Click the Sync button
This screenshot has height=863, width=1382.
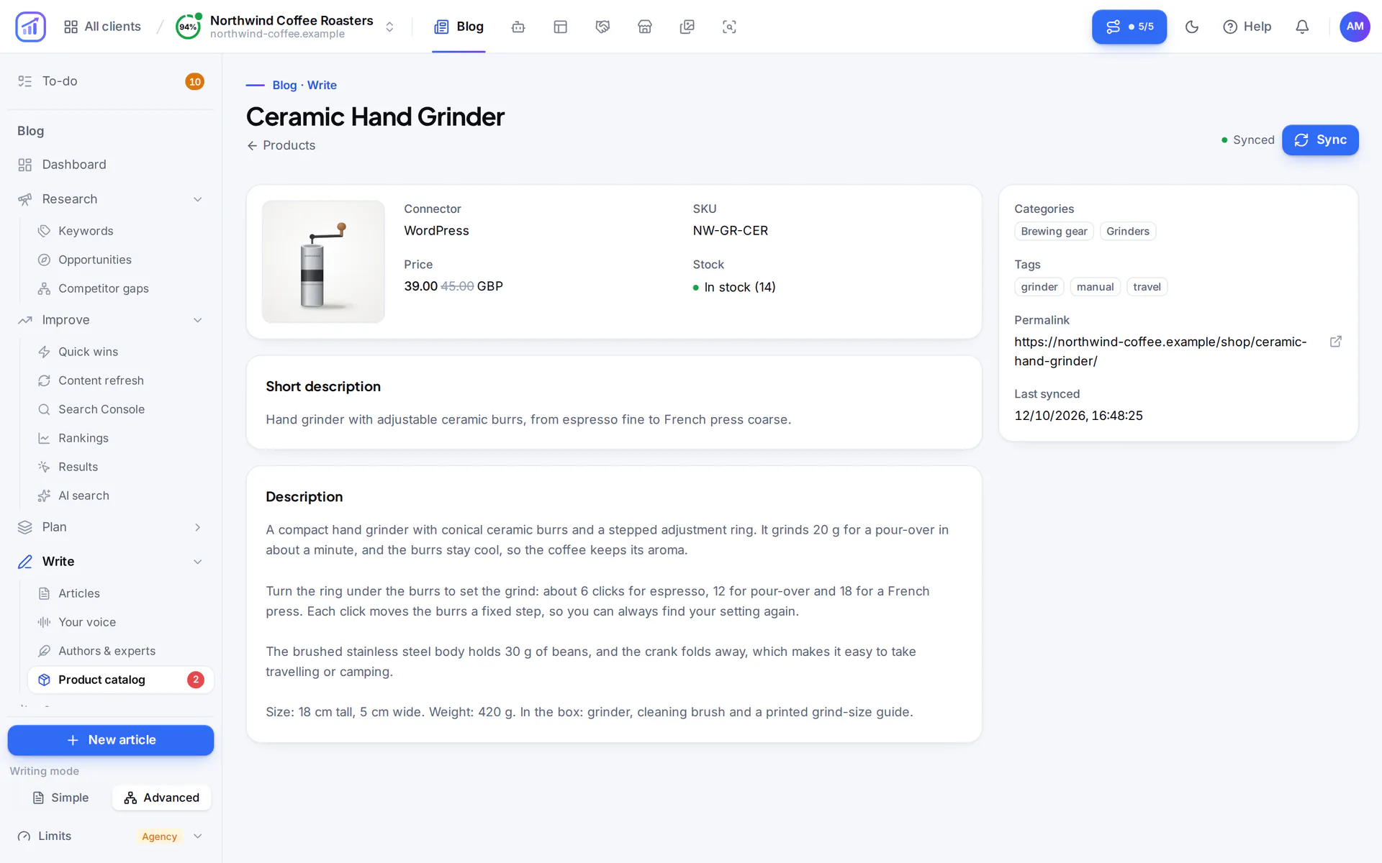click(1320, 140)
